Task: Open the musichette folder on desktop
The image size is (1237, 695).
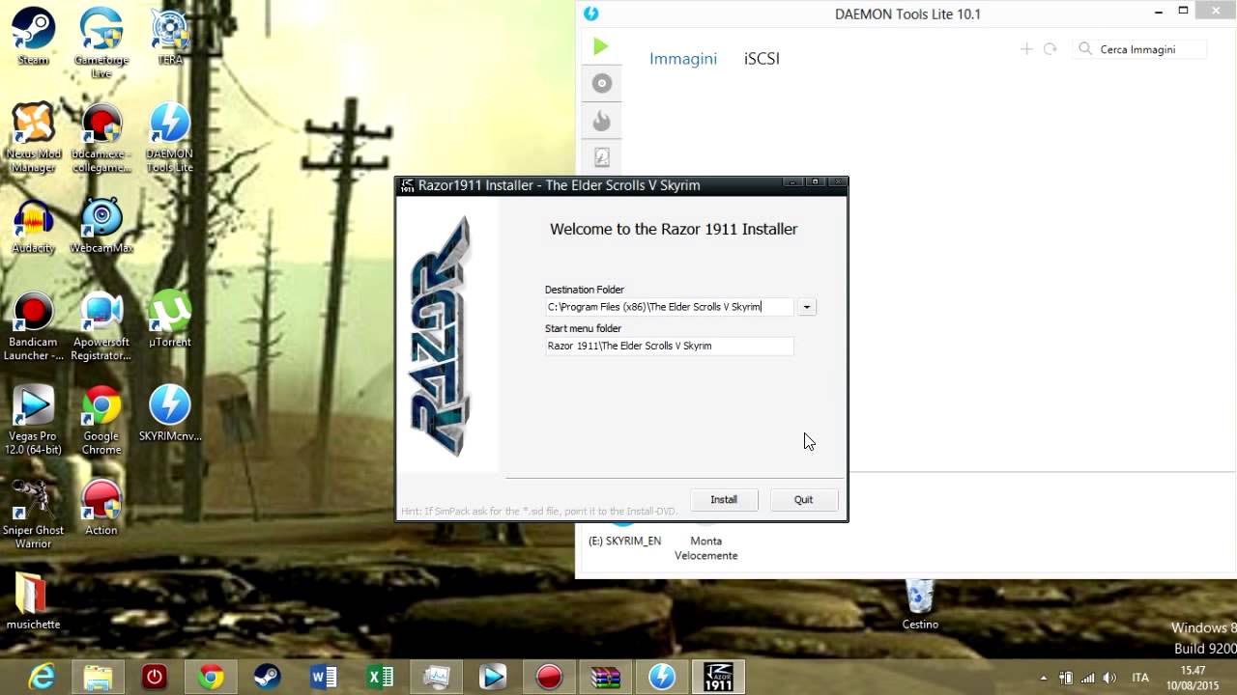Action: pos(33,602)
